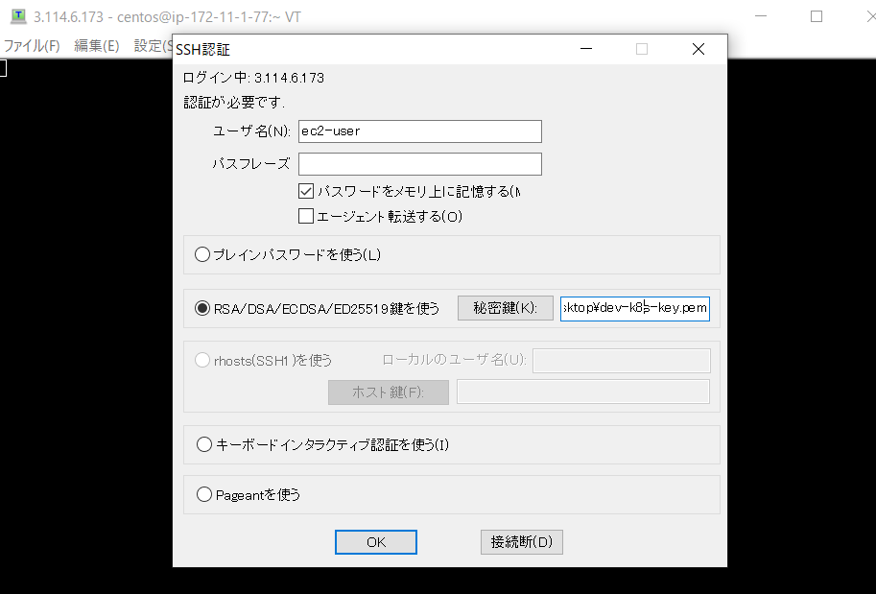Open the ファイル(F) menu
The width and height of the screenshot is (876, 594).
(32, 45)
